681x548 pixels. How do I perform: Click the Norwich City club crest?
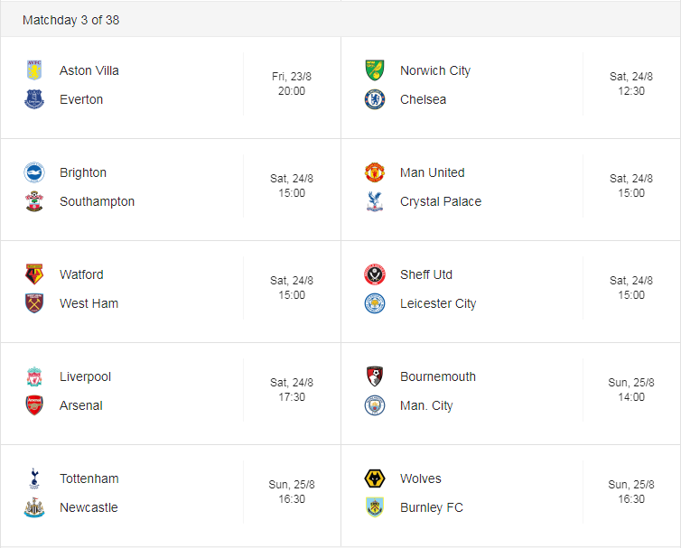375,70
